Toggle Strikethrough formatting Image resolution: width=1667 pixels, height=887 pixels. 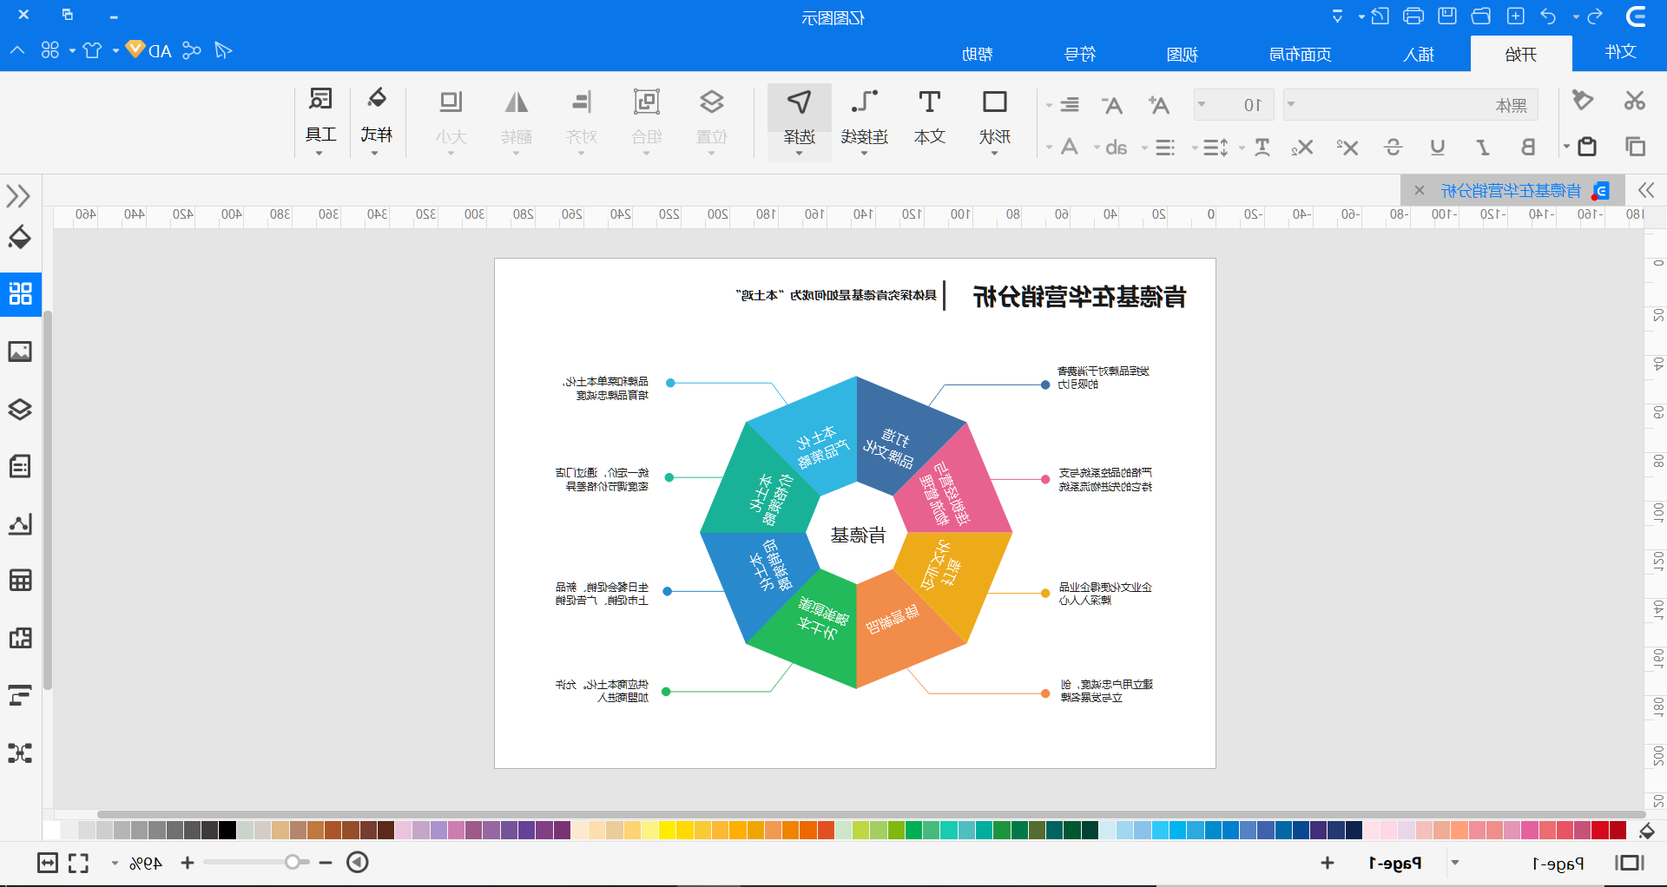tap(1393, 148)
